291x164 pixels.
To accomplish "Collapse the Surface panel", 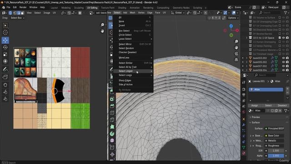I will coord(256,123).
